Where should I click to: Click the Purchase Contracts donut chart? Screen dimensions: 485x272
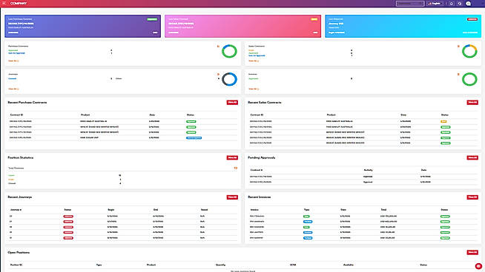(229, 51)
